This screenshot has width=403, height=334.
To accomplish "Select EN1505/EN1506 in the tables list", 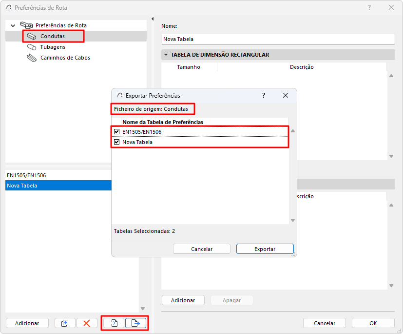I will coord(58,175).
